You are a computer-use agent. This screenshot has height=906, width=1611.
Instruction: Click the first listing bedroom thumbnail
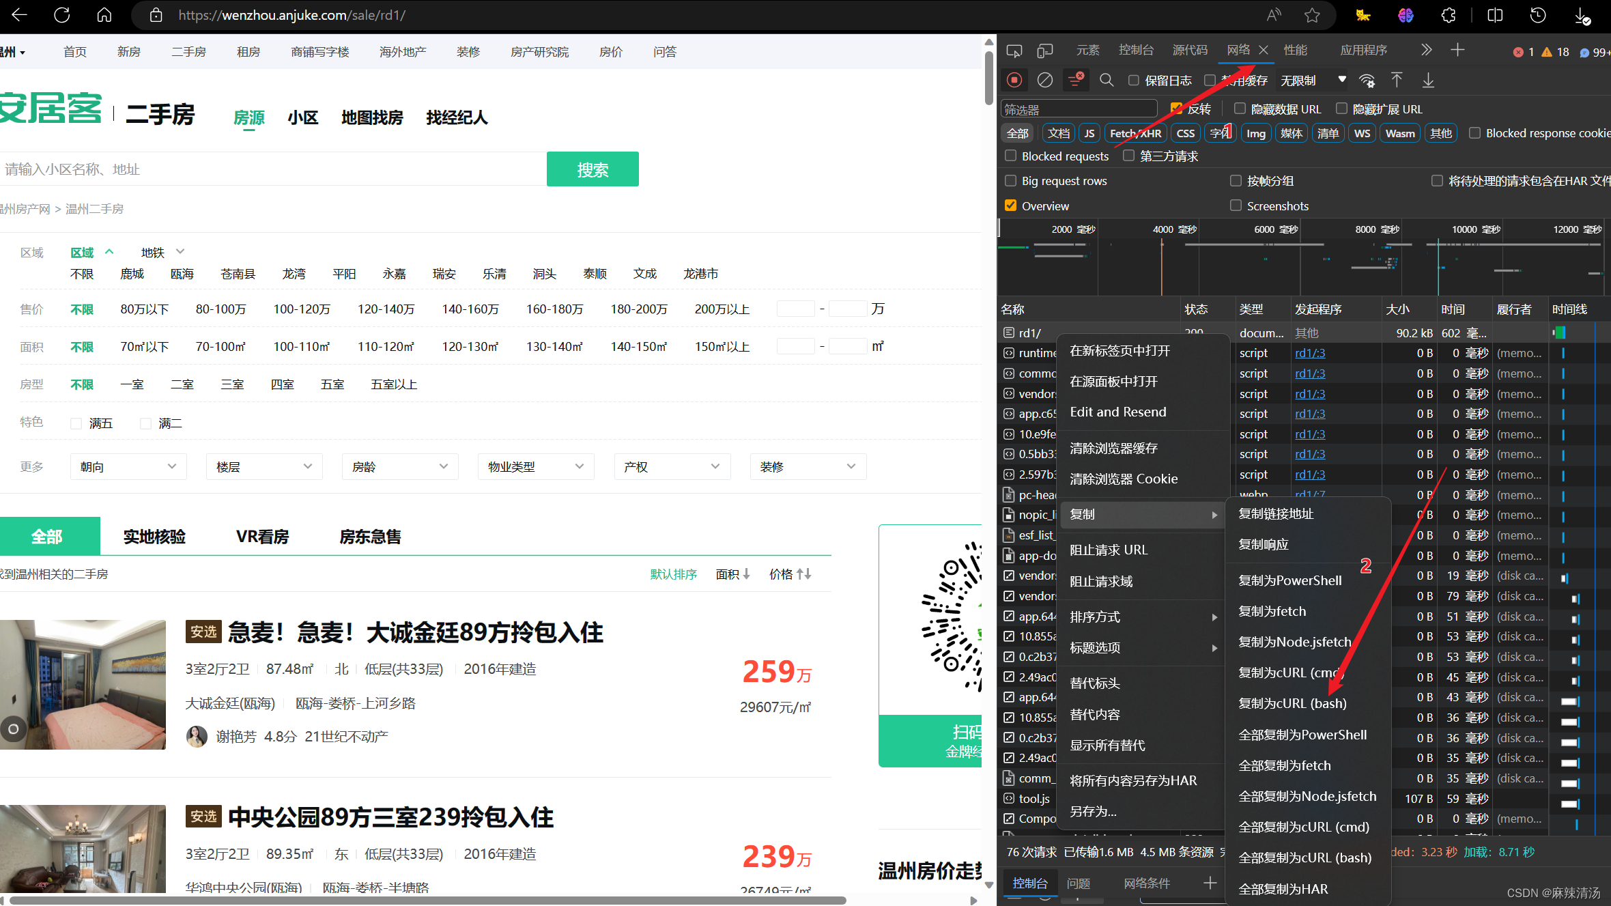tap(83, 684)
